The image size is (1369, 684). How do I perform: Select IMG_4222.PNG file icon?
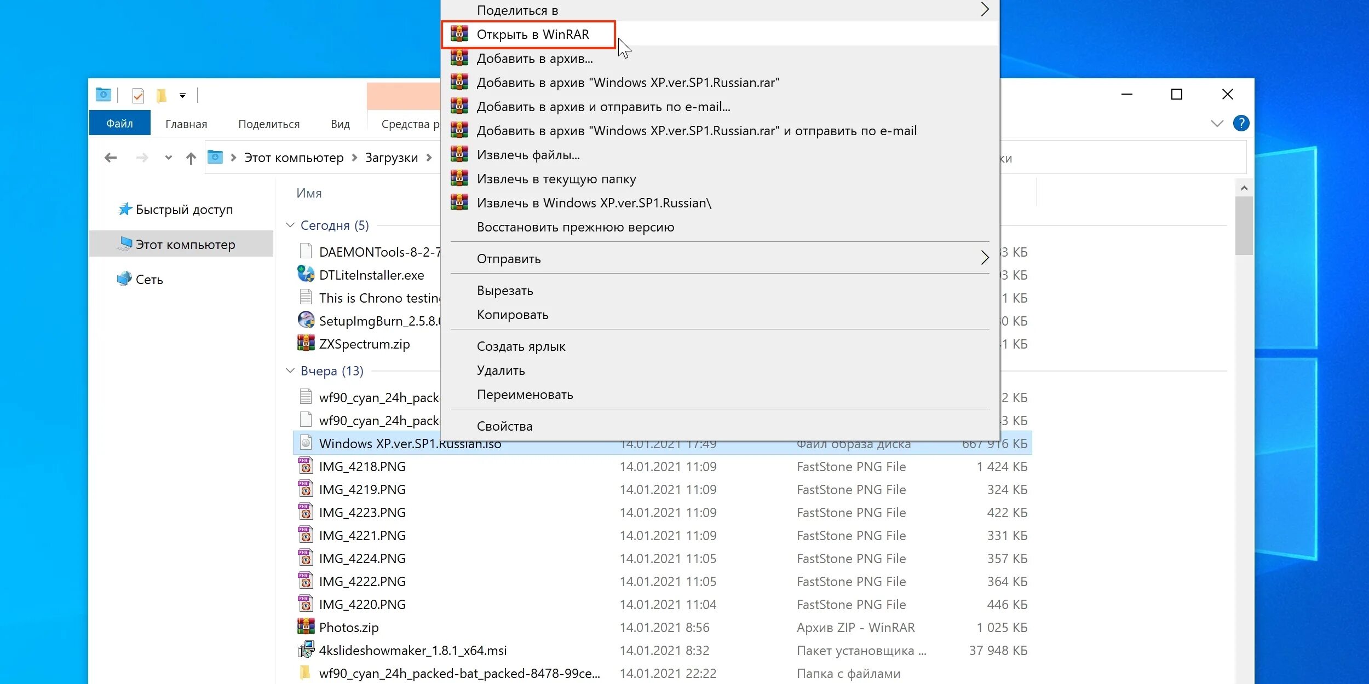(306, 581)
